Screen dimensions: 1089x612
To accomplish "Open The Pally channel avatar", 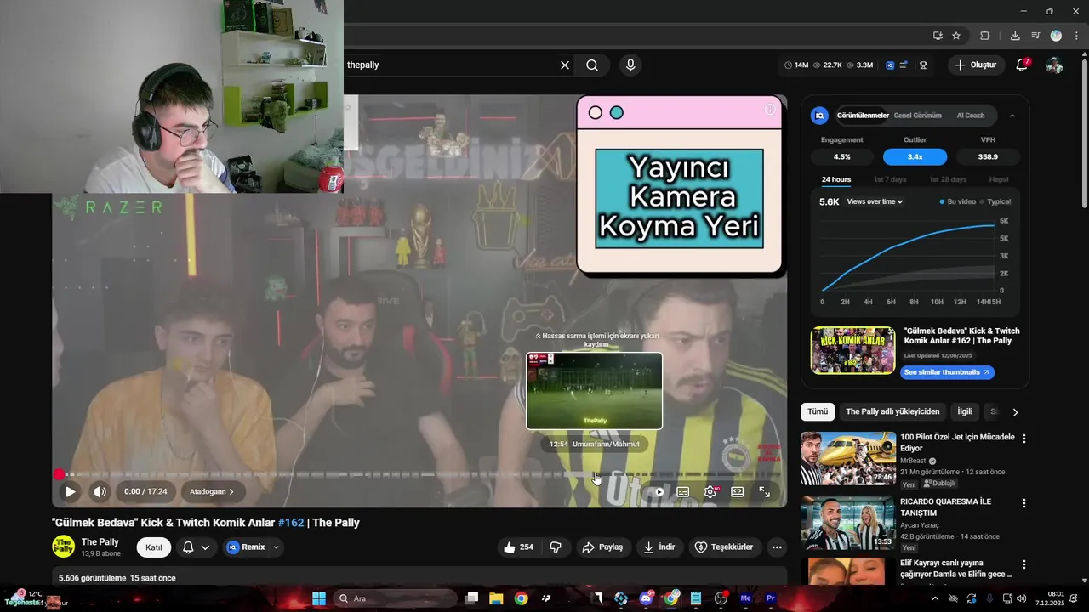I will tap(63, 547).
